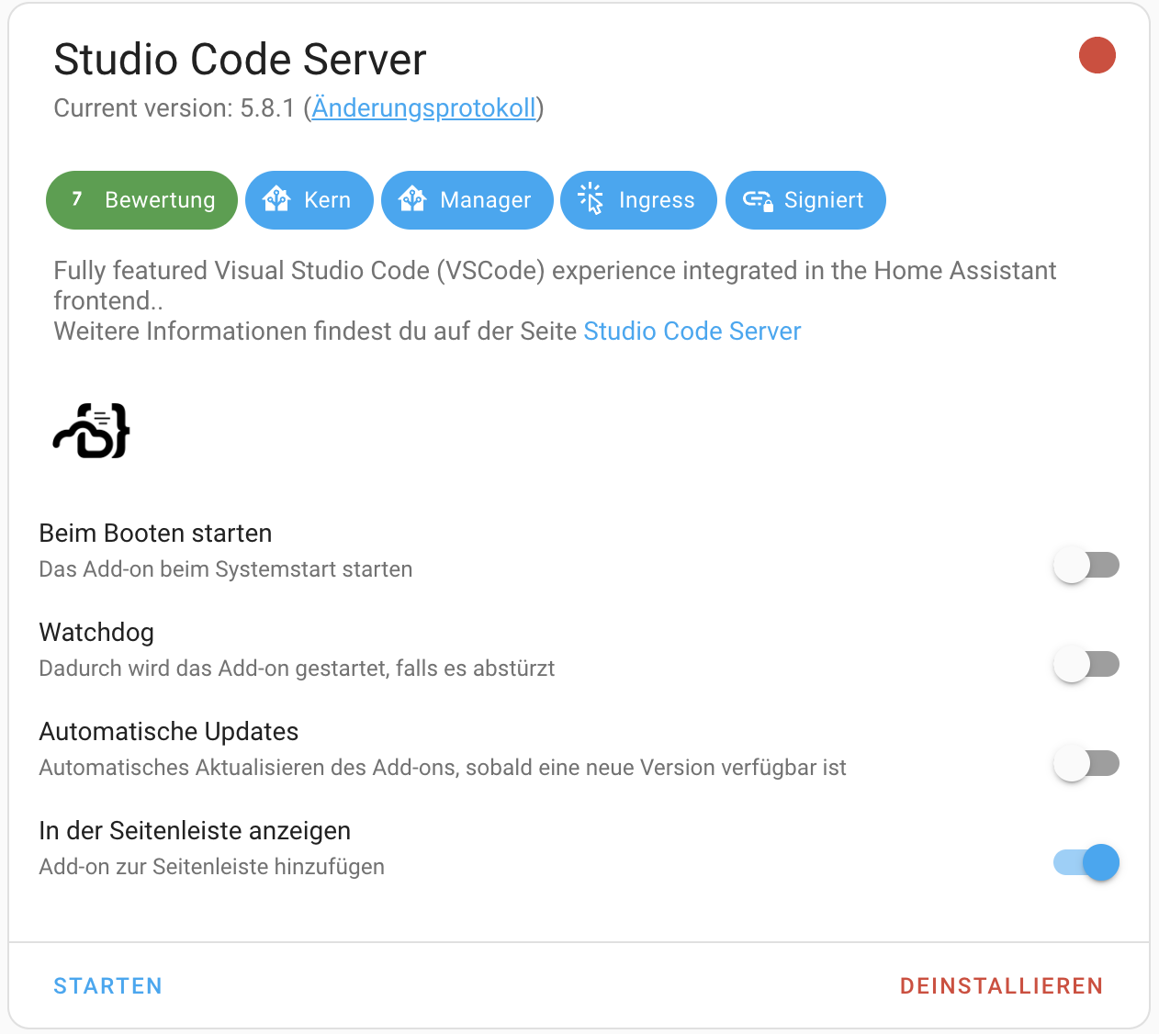Open the Bewertung rating badge
The width and height of the screenshot is (1159, 1034).
(141, 199)
